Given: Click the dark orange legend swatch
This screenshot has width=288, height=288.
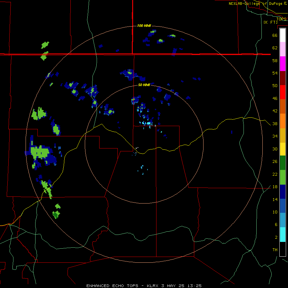Looking at the screenshot, I should (x=283, y=107).
